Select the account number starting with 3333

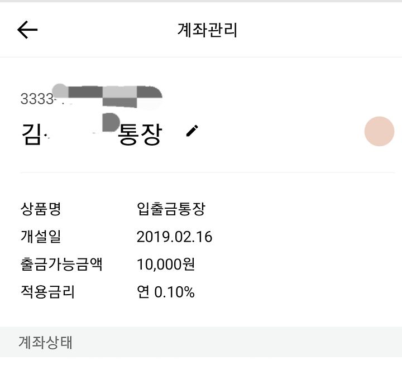(91, 98)
